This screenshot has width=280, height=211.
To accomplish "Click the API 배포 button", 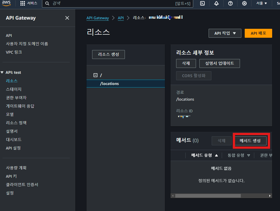I will (x=258, y=33).
